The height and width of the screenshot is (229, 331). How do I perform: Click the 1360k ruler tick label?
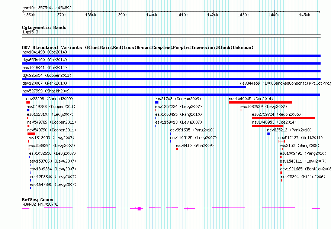[29, 15]
